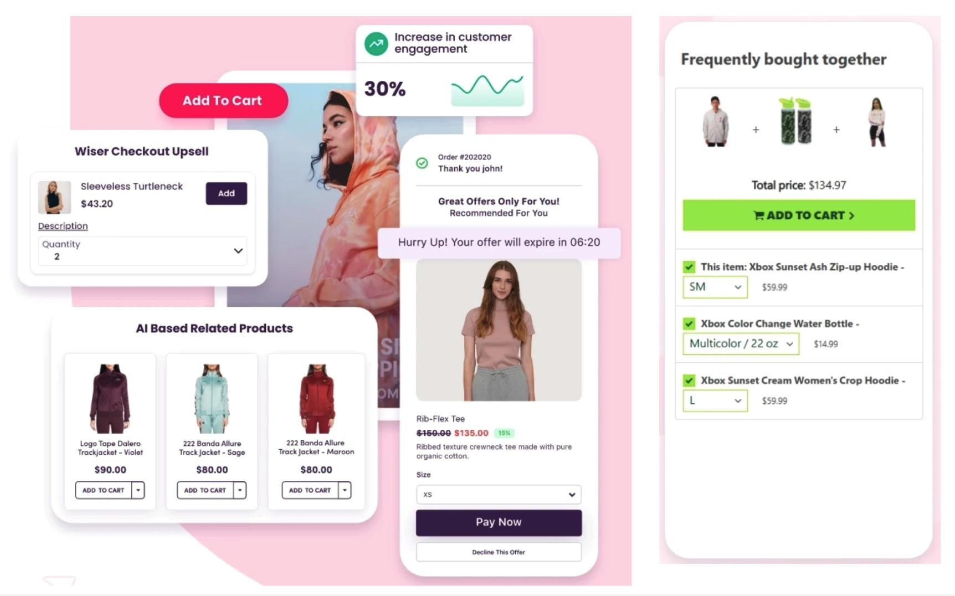Image resolution: width=955 pixels, height=596 pixels.
Task: Click the Maroon Track Jacket product image
Action: coord(317,398)
